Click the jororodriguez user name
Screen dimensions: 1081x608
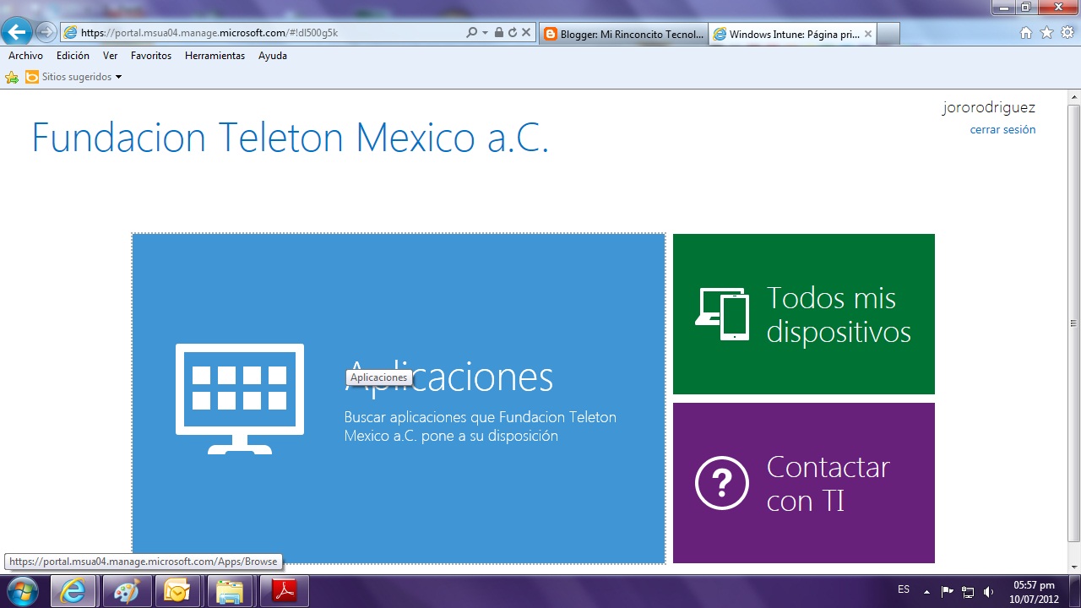tap(989, 107)
